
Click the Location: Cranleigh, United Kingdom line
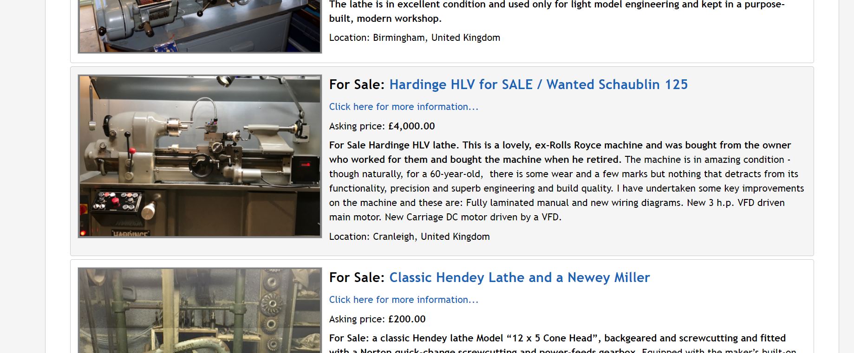[409, 237]
